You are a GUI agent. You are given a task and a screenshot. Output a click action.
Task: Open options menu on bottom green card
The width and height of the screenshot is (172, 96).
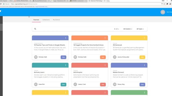point(145,93)
